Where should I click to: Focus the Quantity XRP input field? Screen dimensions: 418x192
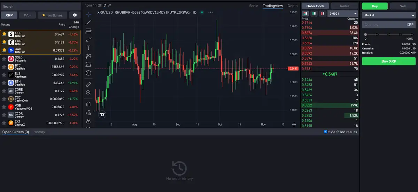pos(383,25)
